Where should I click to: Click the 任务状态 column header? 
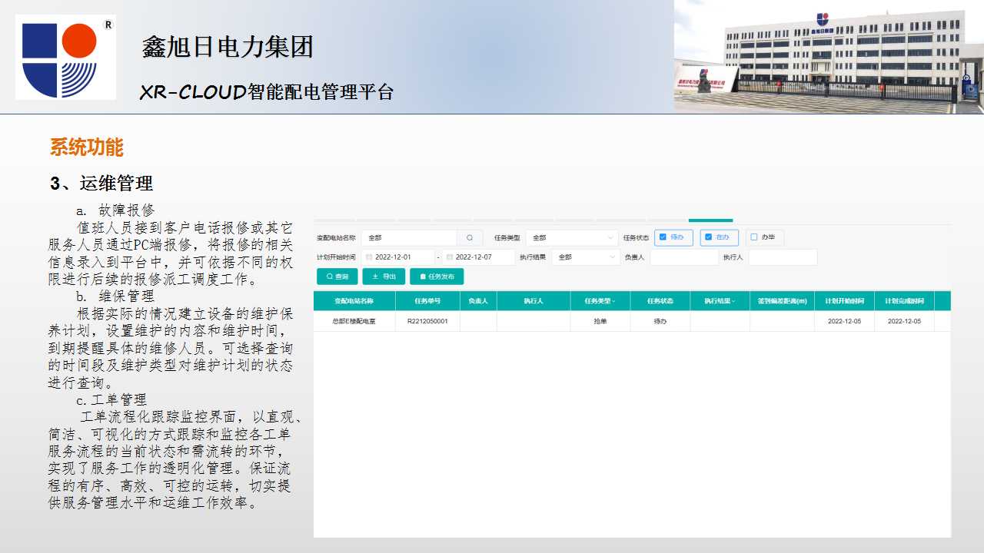click(x=660, y=301)
